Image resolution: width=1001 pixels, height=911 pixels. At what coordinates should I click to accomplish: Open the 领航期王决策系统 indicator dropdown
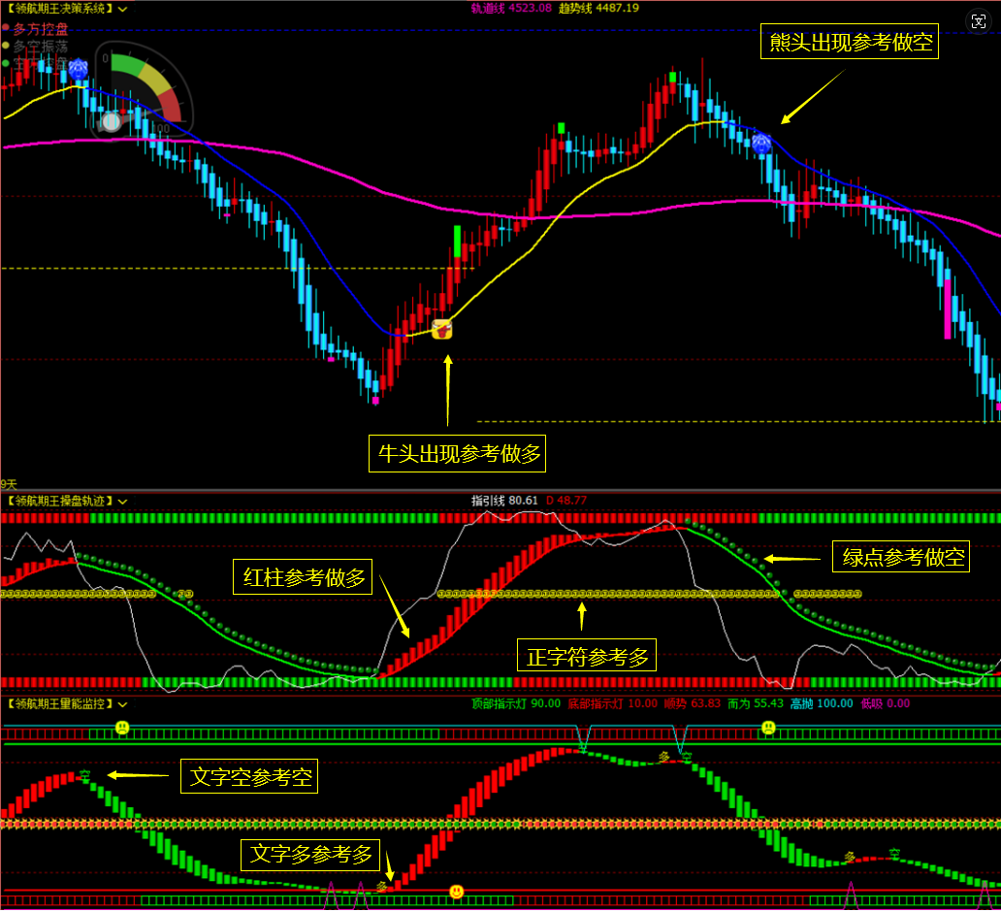tap(122, 9)
